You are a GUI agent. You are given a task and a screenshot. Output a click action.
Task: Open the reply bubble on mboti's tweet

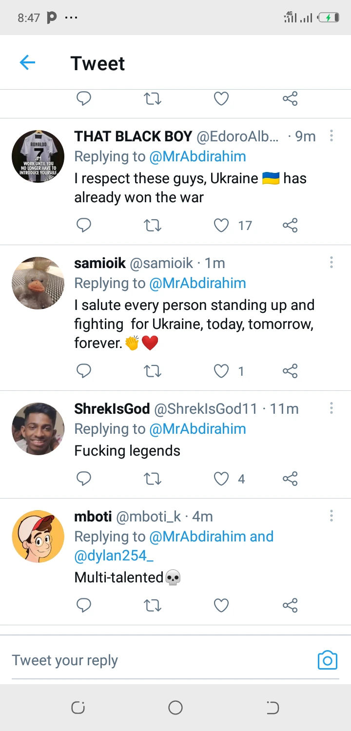[84, 605]
